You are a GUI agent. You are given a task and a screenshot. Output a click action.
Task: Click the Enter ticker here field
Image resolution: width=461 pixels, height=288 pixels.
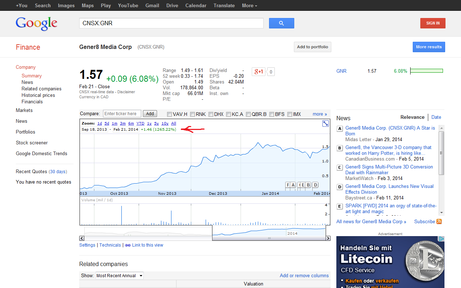(122, 114)
